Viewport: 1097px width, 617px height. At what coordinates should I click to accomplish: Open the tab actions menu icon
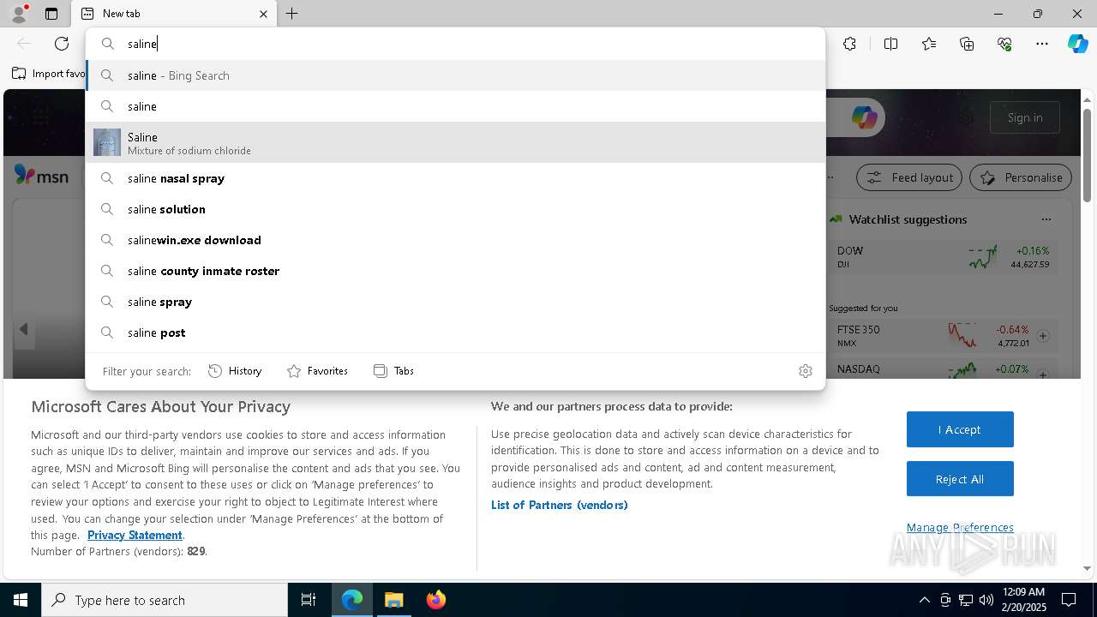point(51,14)
